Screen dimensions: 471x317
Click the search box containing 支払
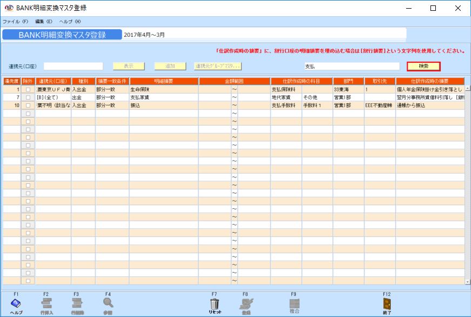pos(351,66)
